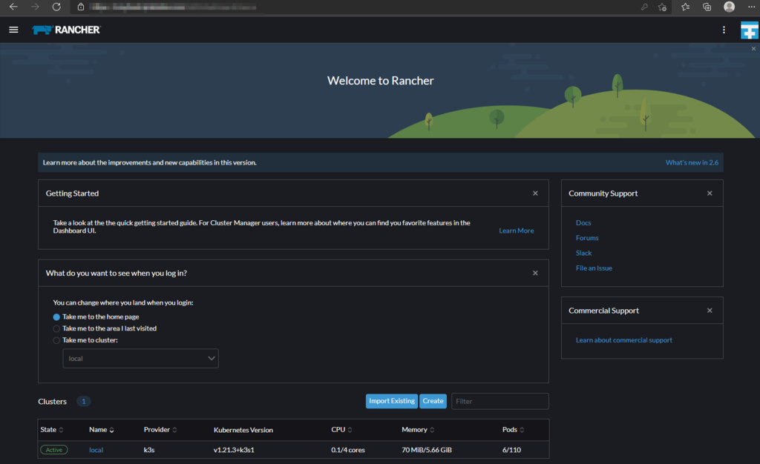Click the Create cluster button
The height and width of the screenshot is (464, 760).
click(x=433, y=401)
